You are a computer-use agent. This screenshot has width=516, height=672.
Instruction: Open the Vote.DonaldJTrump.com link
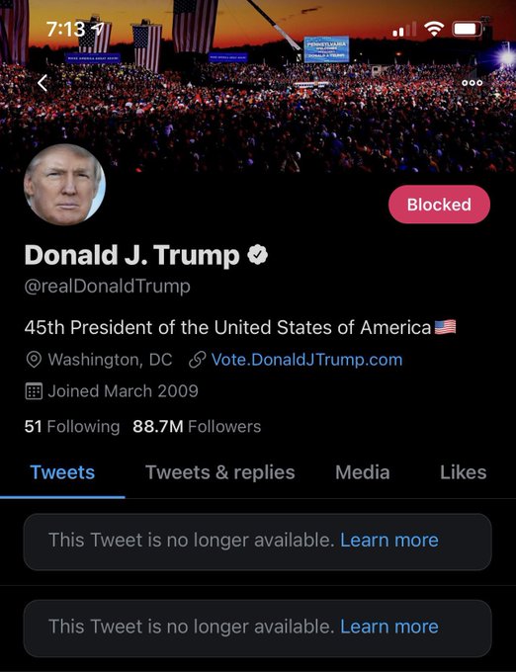(306, 360)
